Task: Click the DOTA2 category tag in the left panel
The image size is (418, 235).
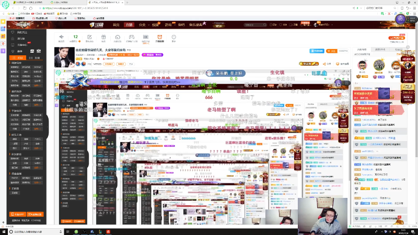Action: (x=37, y=67)
